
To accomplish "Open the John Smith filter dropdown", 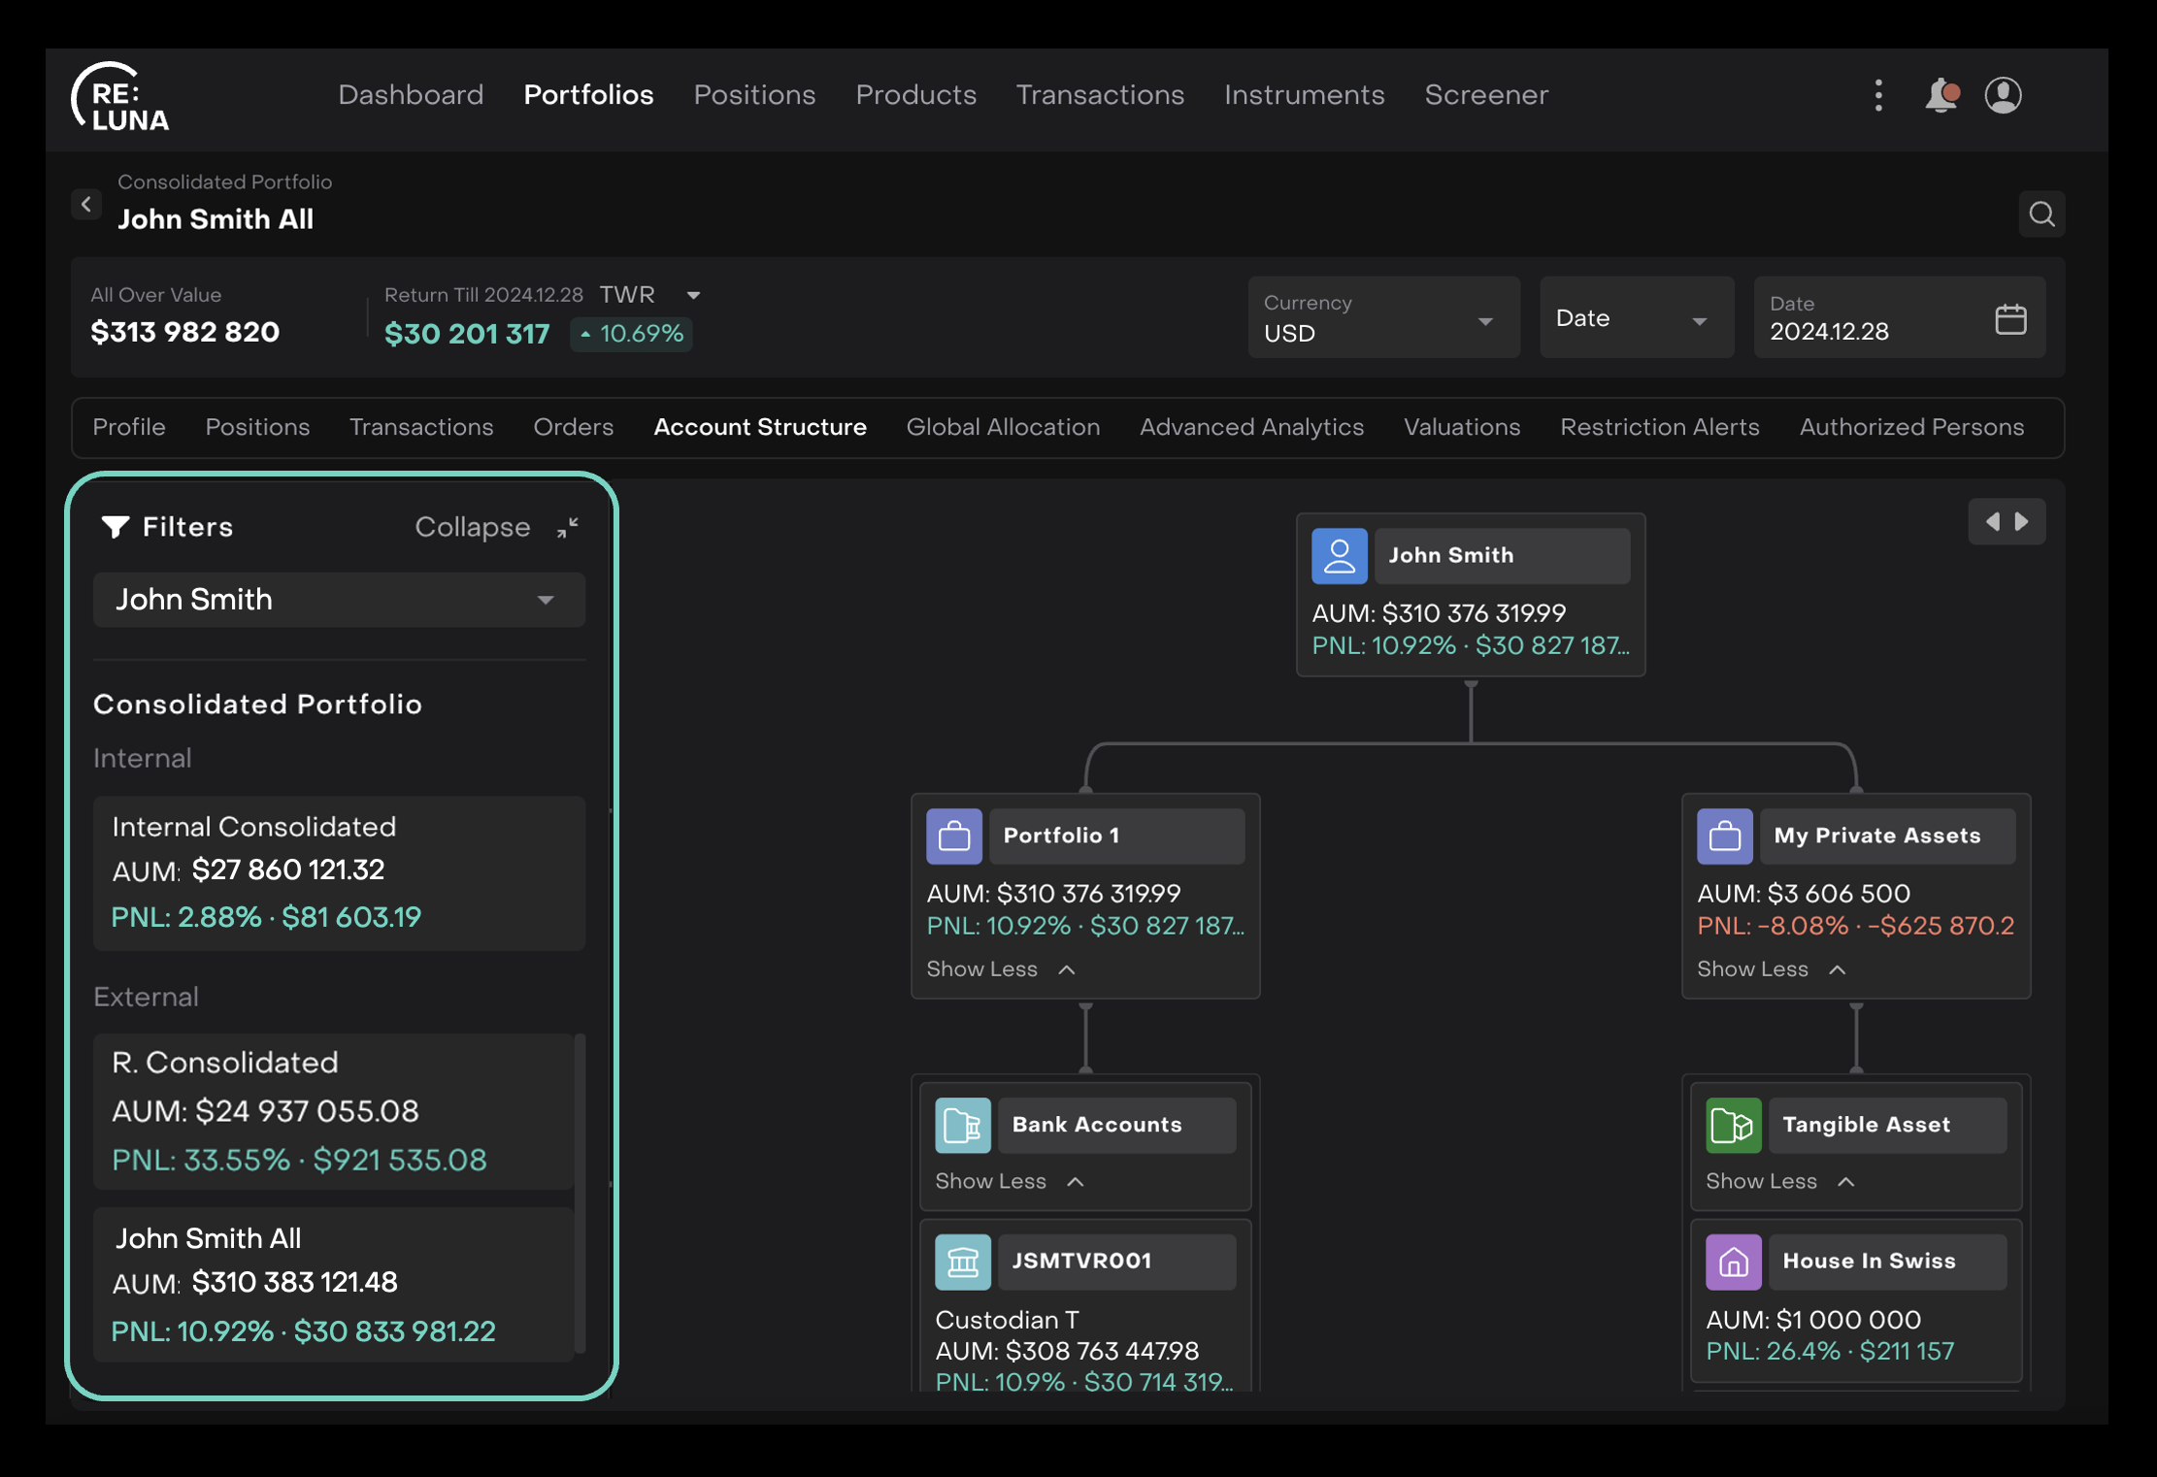I will 339,600.
